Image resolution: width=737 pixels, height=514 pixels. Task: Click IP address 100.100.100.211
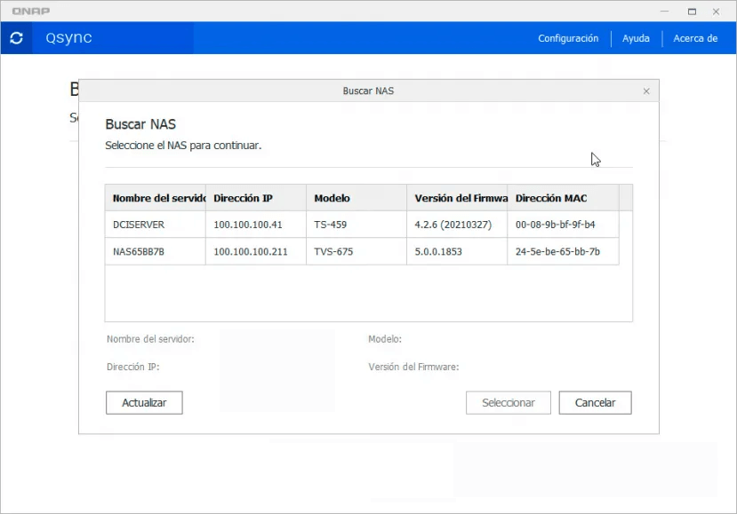coord(251,251)
